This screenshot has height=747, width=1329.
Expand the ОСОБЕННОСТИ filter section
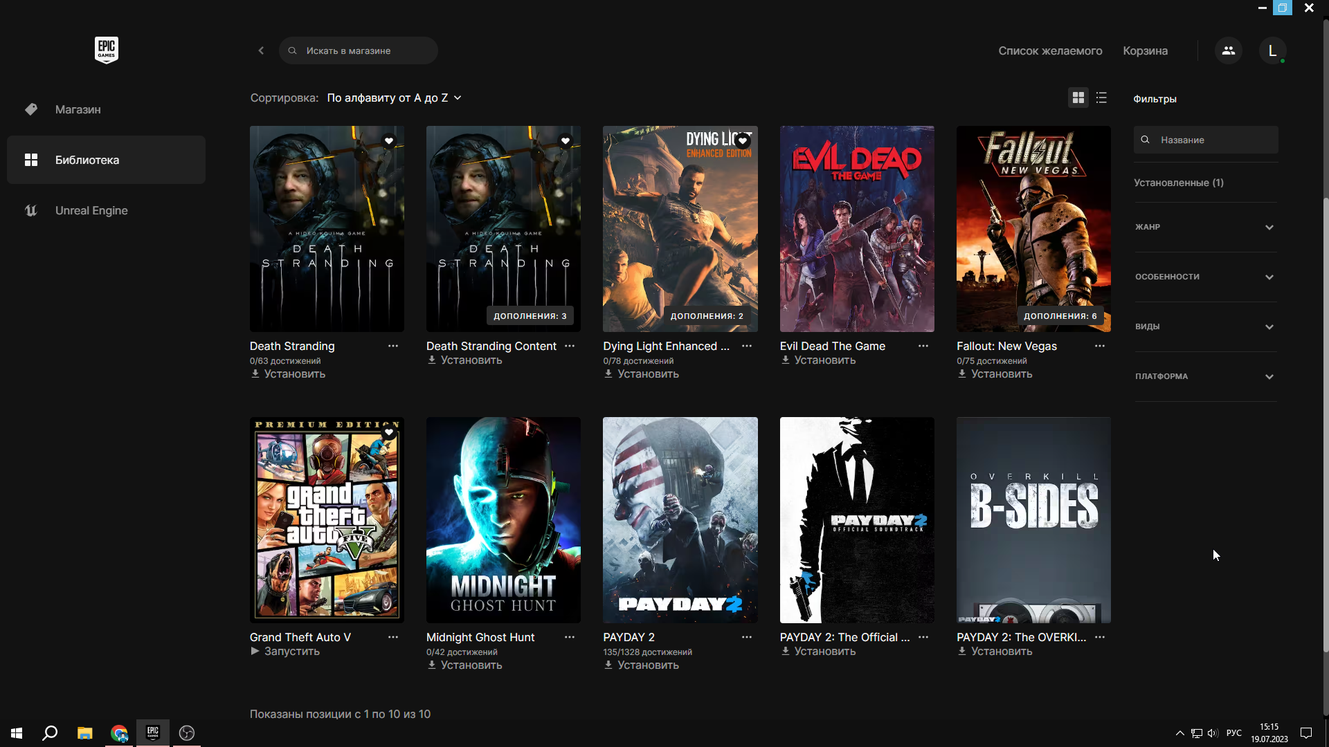coord(1205,277)
